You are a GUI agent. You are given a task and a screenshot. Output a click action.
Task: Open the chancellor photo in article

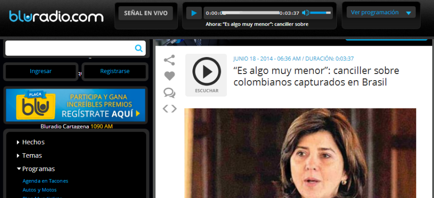[300, 153]
